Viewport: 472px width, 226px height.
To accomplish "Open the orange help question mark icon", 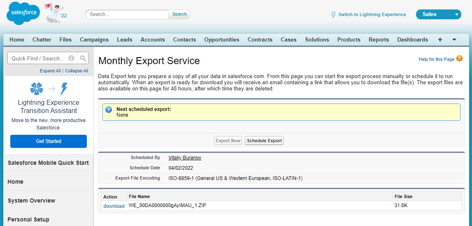I will (x=459, y=59).
